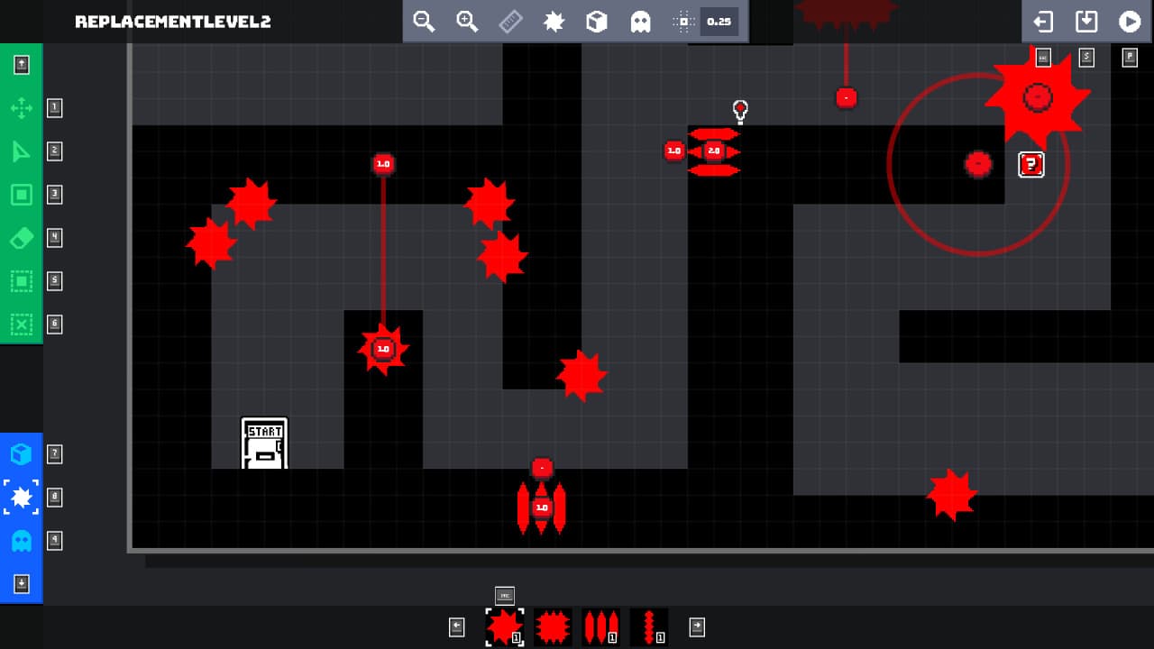This screenshot has width=1154, height=649.
Task: Play test the level
Action: pos(1130,22)
